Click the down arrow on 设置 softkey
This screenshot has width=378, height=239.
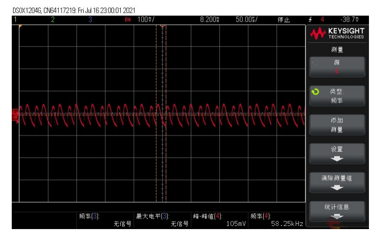point(337,159)
